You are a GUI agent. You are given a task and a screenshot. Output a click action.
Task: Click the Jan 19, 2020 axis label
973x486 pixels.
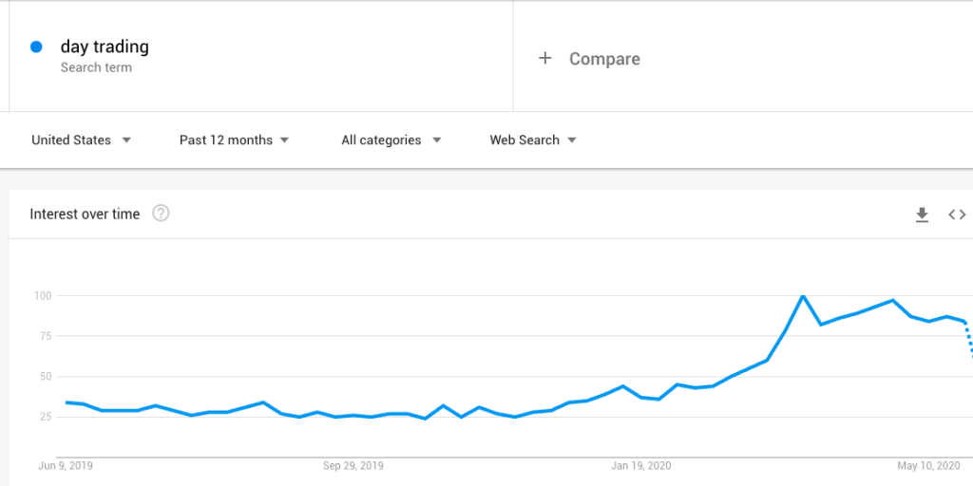coord(641,465)
